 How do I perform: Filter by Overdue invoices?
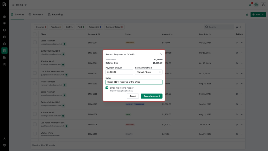[x=41, y=27]
